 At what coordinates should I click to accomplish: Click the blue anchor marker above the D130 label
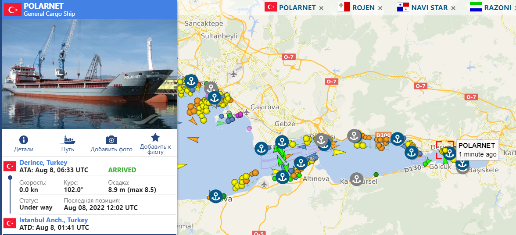pyautogui.click(x=412, y=152)
